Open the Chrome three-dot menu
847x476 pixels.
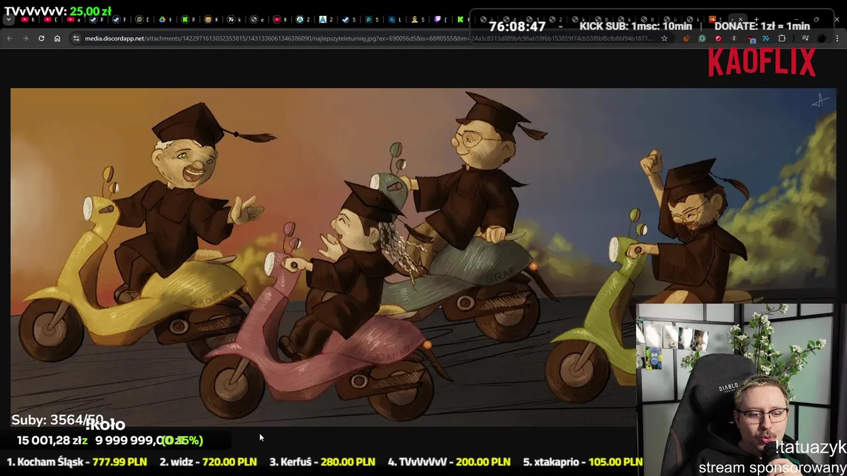pos(837,38)
